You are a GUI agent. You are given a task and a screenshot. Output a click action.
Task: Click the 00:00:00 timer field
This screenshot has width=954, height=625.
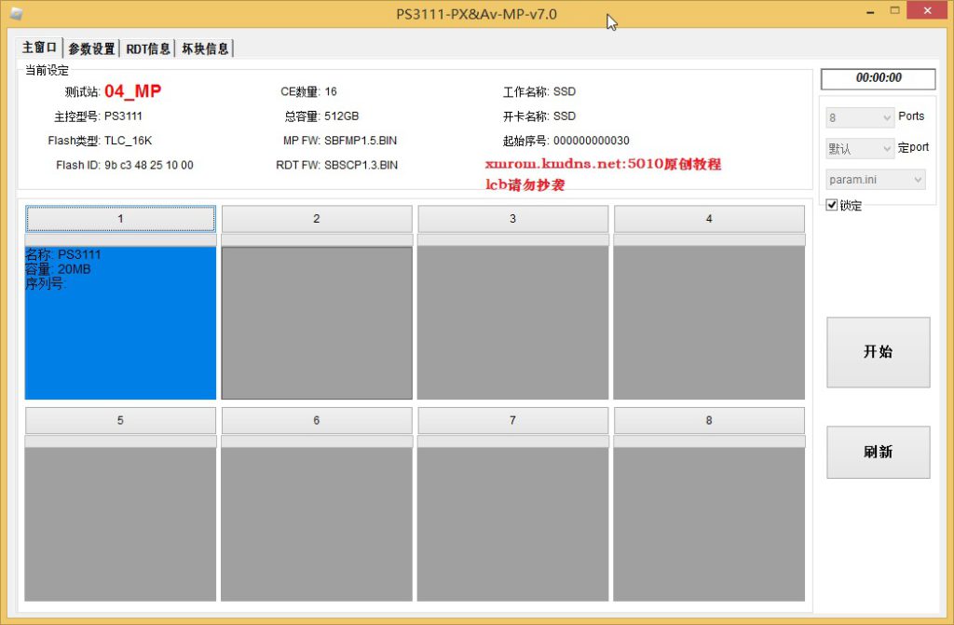(878, 78)
